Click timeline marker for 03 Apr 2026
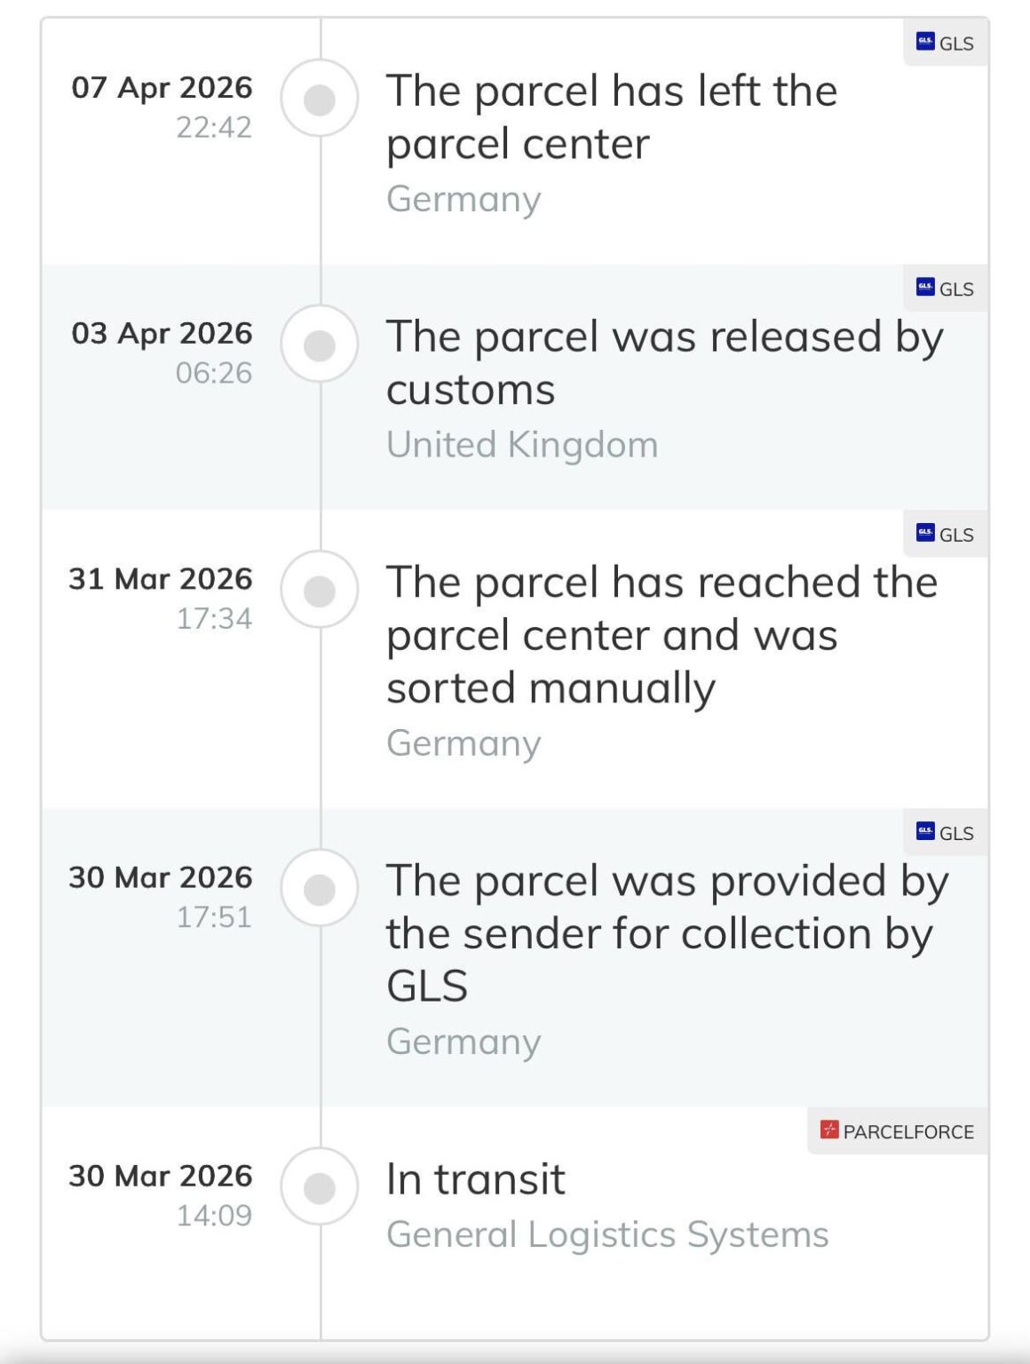This screenshot has height=1364, width=1030. point(320,345)
